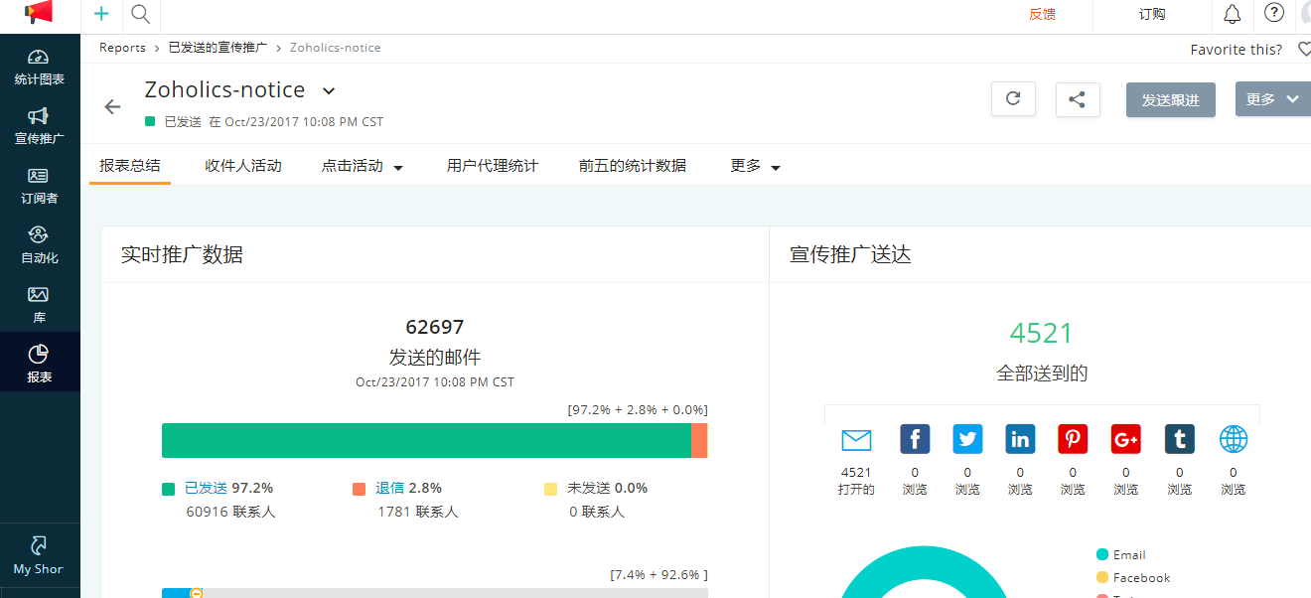Select the Facebook icon showing 0 浏览
This screenshot has height=598, width=1311.
tap(915, 438)
